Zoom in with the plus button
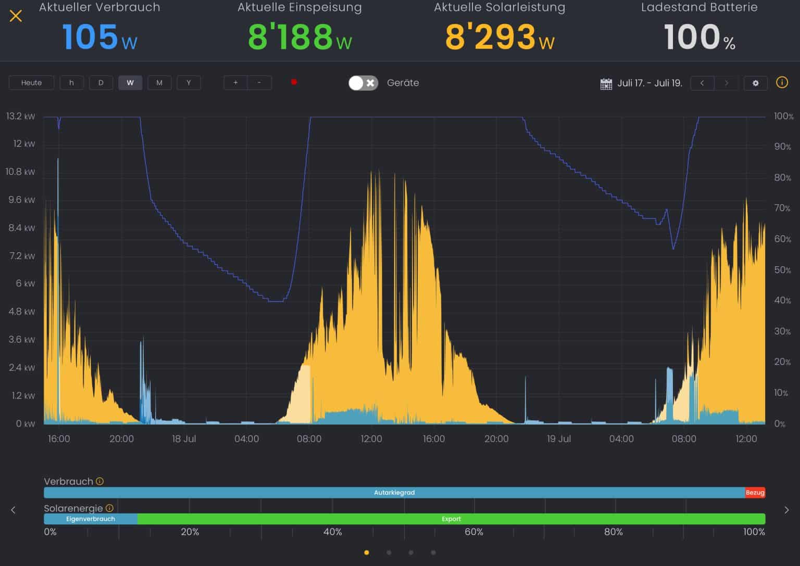 click(235, 83)
